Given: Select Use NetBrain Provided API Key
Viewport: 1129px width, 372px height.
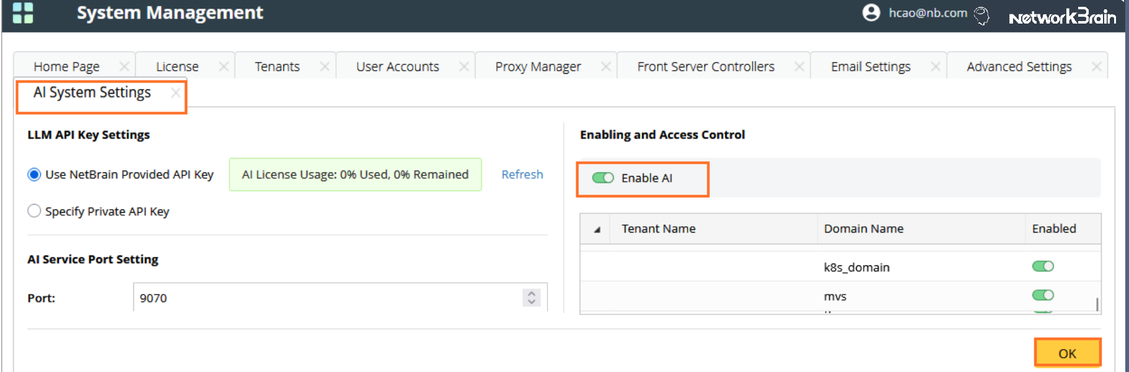Looking at the screenshot, I should pyautogui.click(x=34, y=175).
